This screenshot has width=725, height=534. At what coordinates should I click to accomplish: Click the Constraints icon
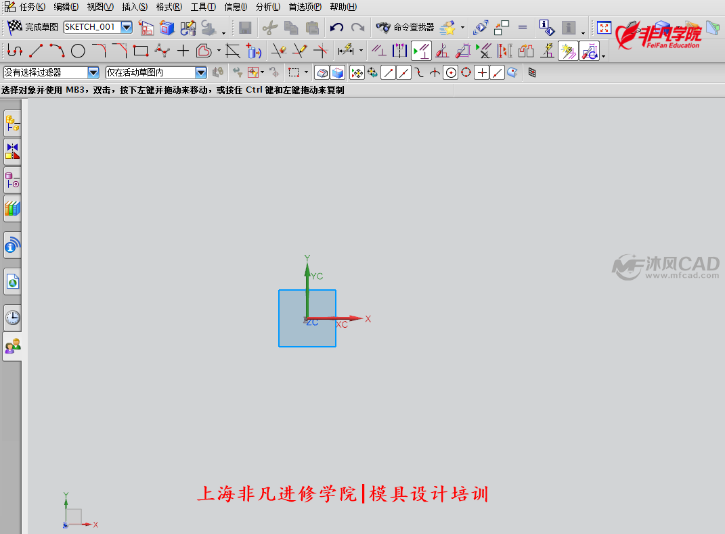click(379, 51)
